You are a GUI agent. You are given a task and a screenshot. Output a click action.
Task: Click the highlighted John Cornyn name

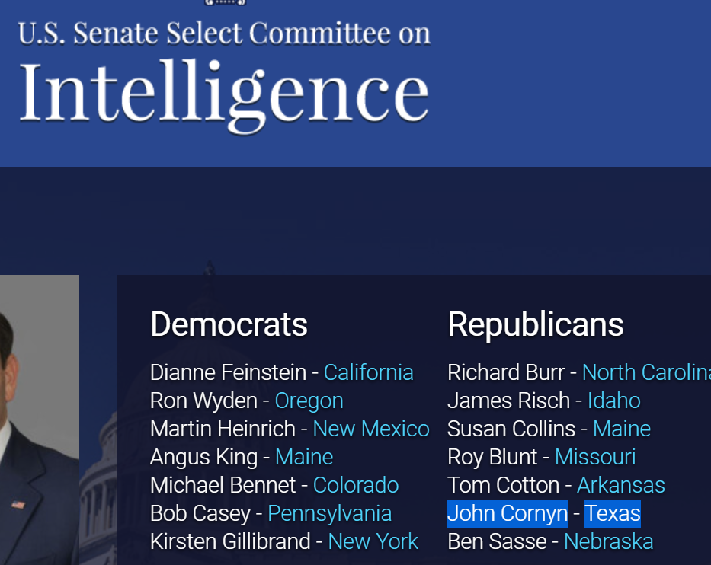point(508,513)
